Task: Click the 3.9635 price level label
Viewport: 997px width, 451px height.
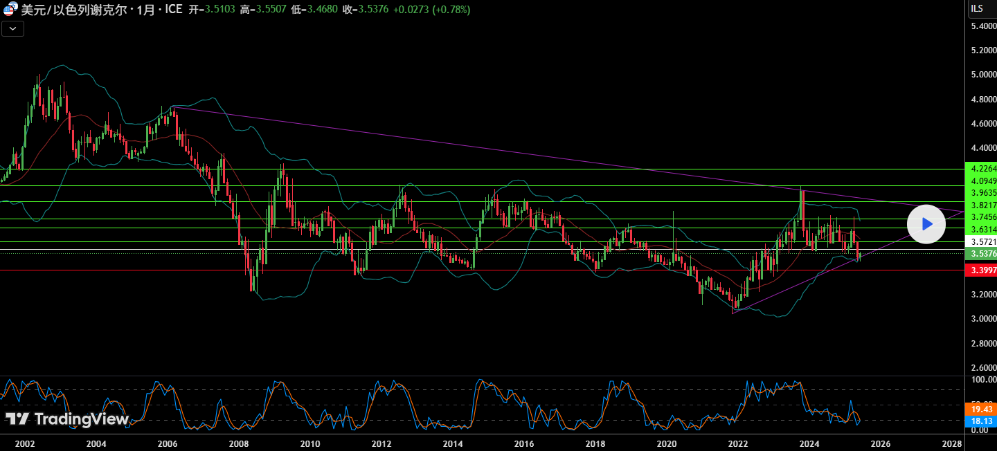Action: (983, 193)
